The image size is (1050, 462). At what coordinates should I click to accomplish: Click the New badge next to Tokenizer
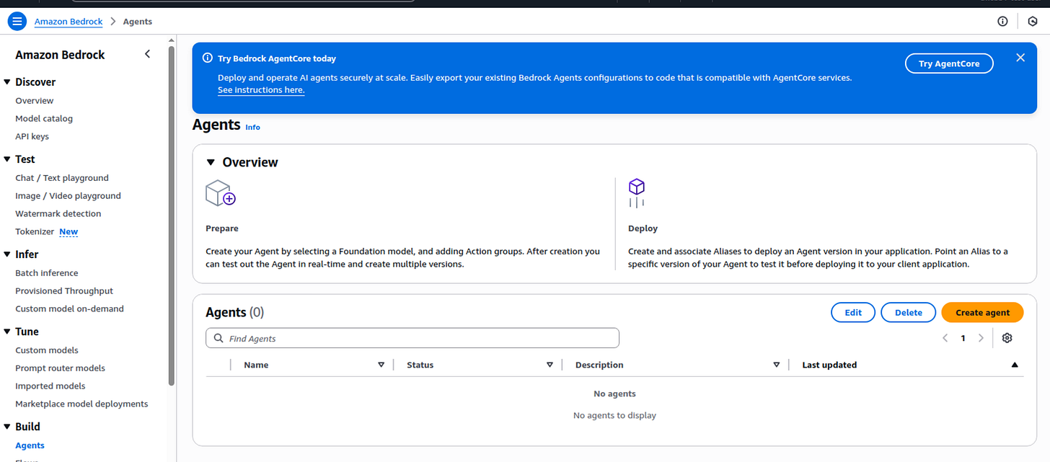point(69,232)
